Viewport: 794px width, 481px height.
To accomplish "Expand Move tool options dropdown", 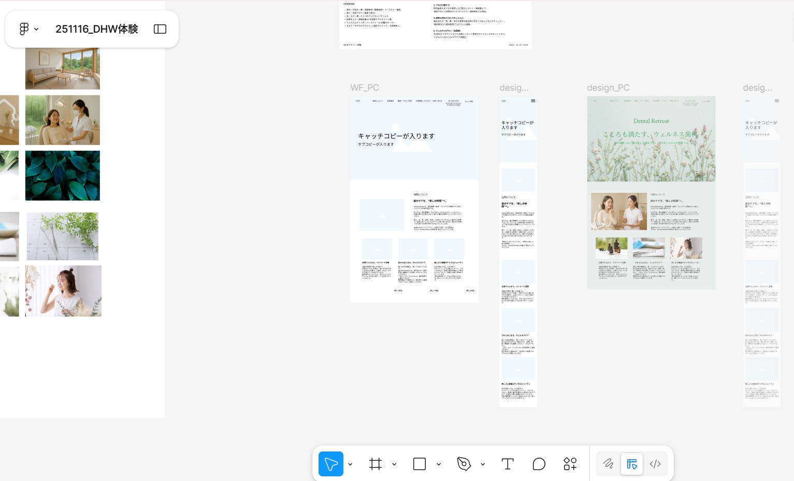I will tap(351, 464).
